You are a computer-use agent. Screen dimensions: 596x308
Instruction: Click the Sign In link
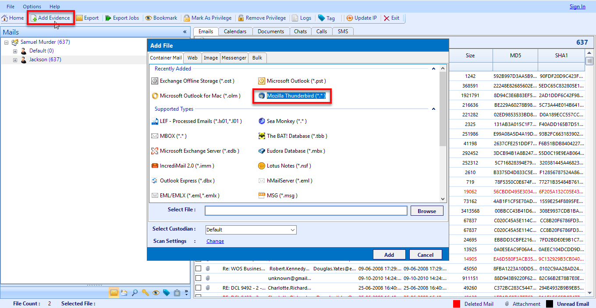pyautogui.click(x=578, y=7)
